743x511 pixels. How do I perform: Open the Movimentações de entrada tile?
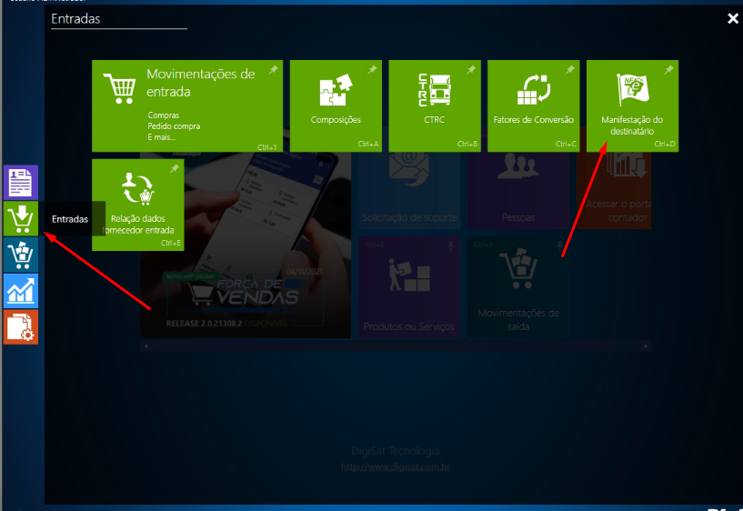[x=187, y=105]
